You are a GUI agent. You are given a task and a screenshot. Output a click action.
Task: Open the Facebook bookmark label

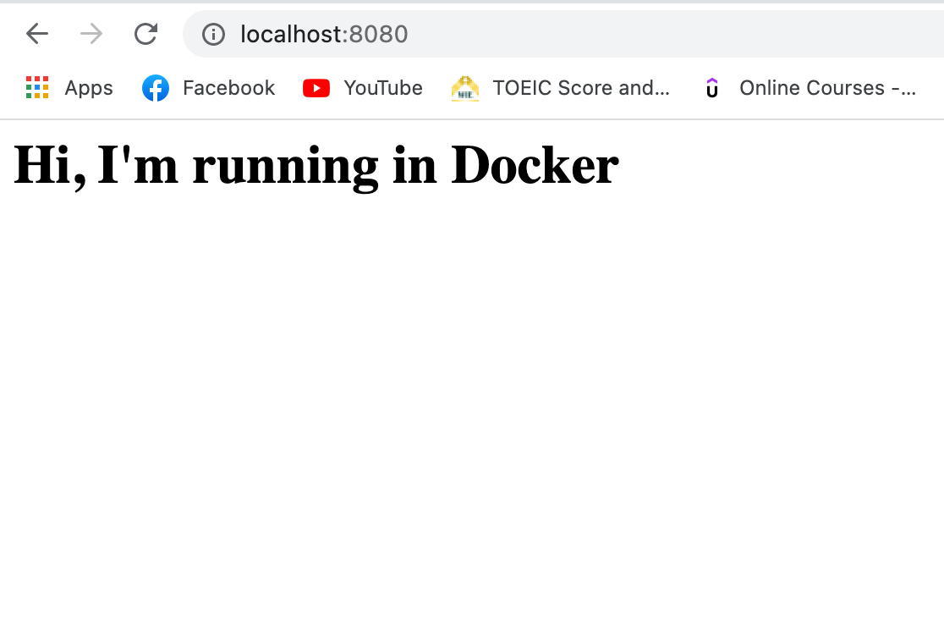coord(228,88)
